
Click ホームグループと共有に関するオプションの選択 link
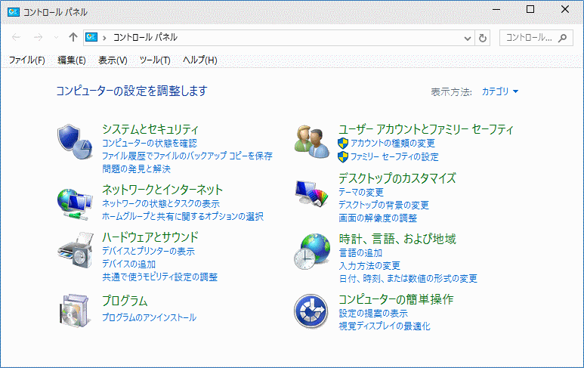click(183, 216)
